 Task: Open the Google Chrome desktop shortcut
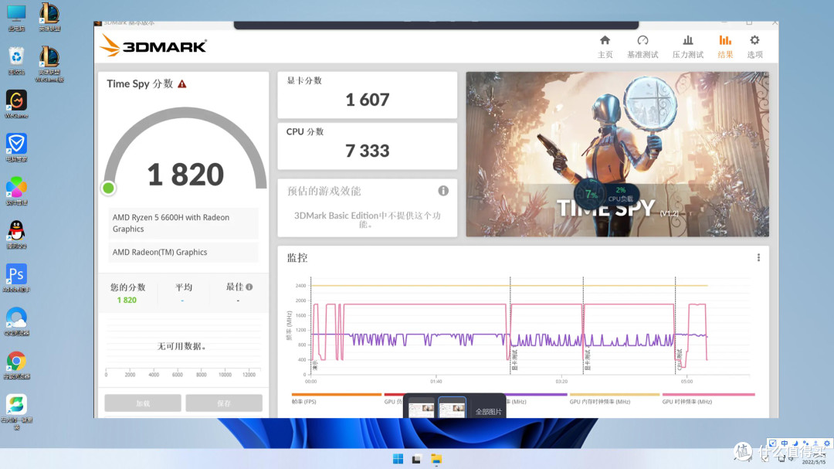pyautogui.click(x=16, y=365)
